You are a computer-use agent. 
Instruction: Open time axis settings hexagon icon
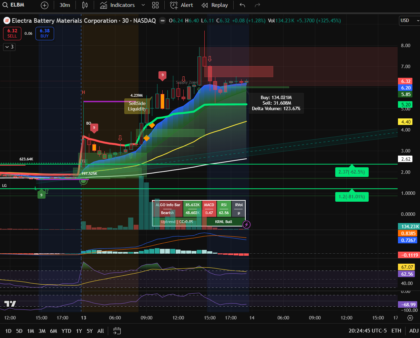[410, 318]
